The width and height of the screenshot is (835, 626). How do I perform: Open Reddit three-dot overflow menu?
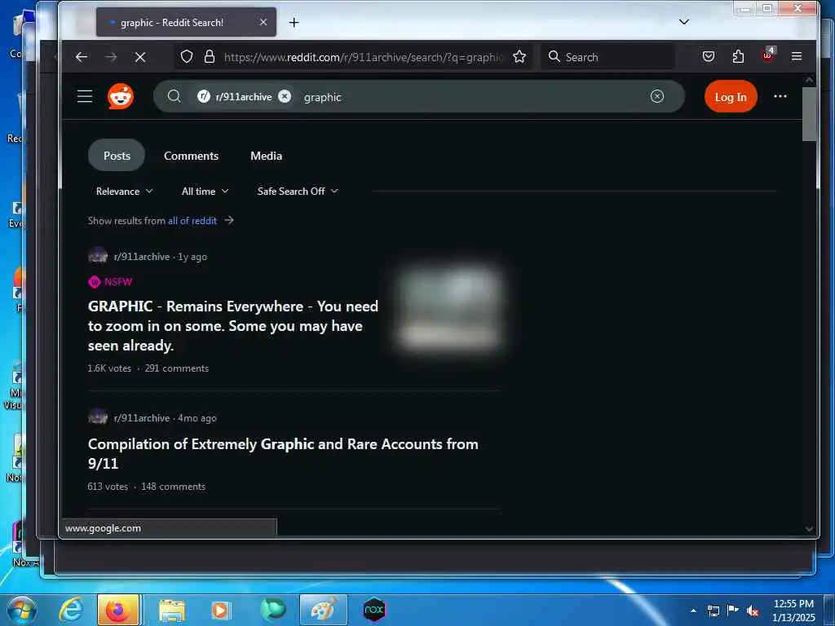tap(780, 96)
